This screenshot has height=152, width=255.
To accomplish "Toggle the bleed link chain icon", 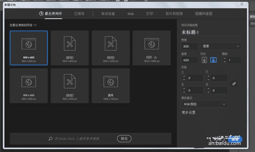I will (x=234, y=84).
